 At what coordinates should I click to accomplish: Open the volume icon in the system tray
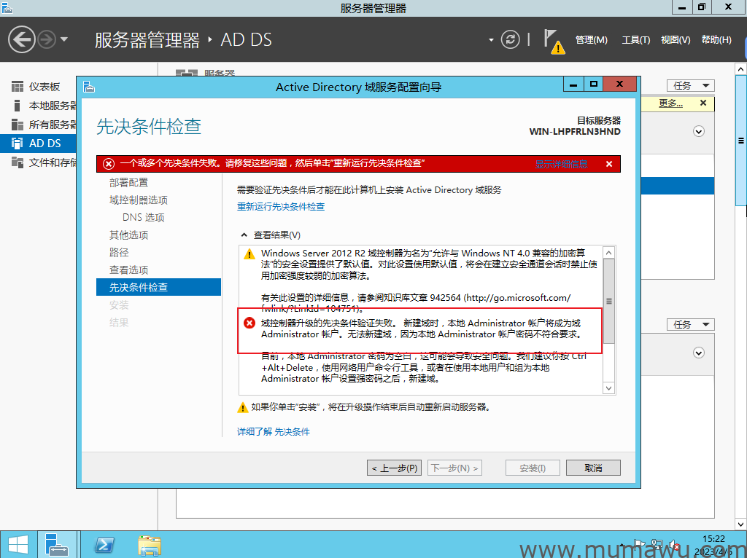tap(673, 544)
